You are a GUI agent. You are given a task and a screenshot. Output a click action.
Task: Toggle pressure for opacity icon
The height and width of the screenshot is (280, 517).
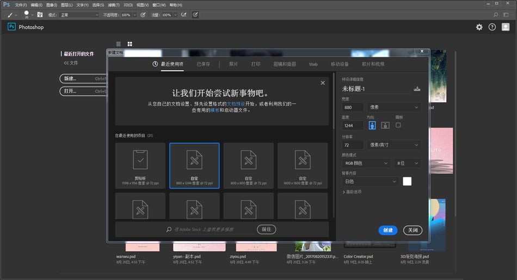(143, 15)
